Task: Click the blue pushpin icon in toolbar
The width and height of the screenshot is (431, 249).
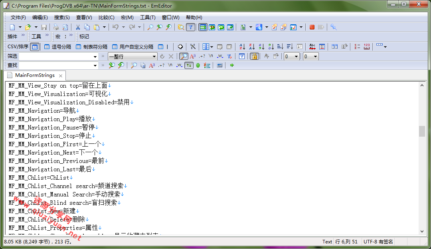Action: pos(333,27)
